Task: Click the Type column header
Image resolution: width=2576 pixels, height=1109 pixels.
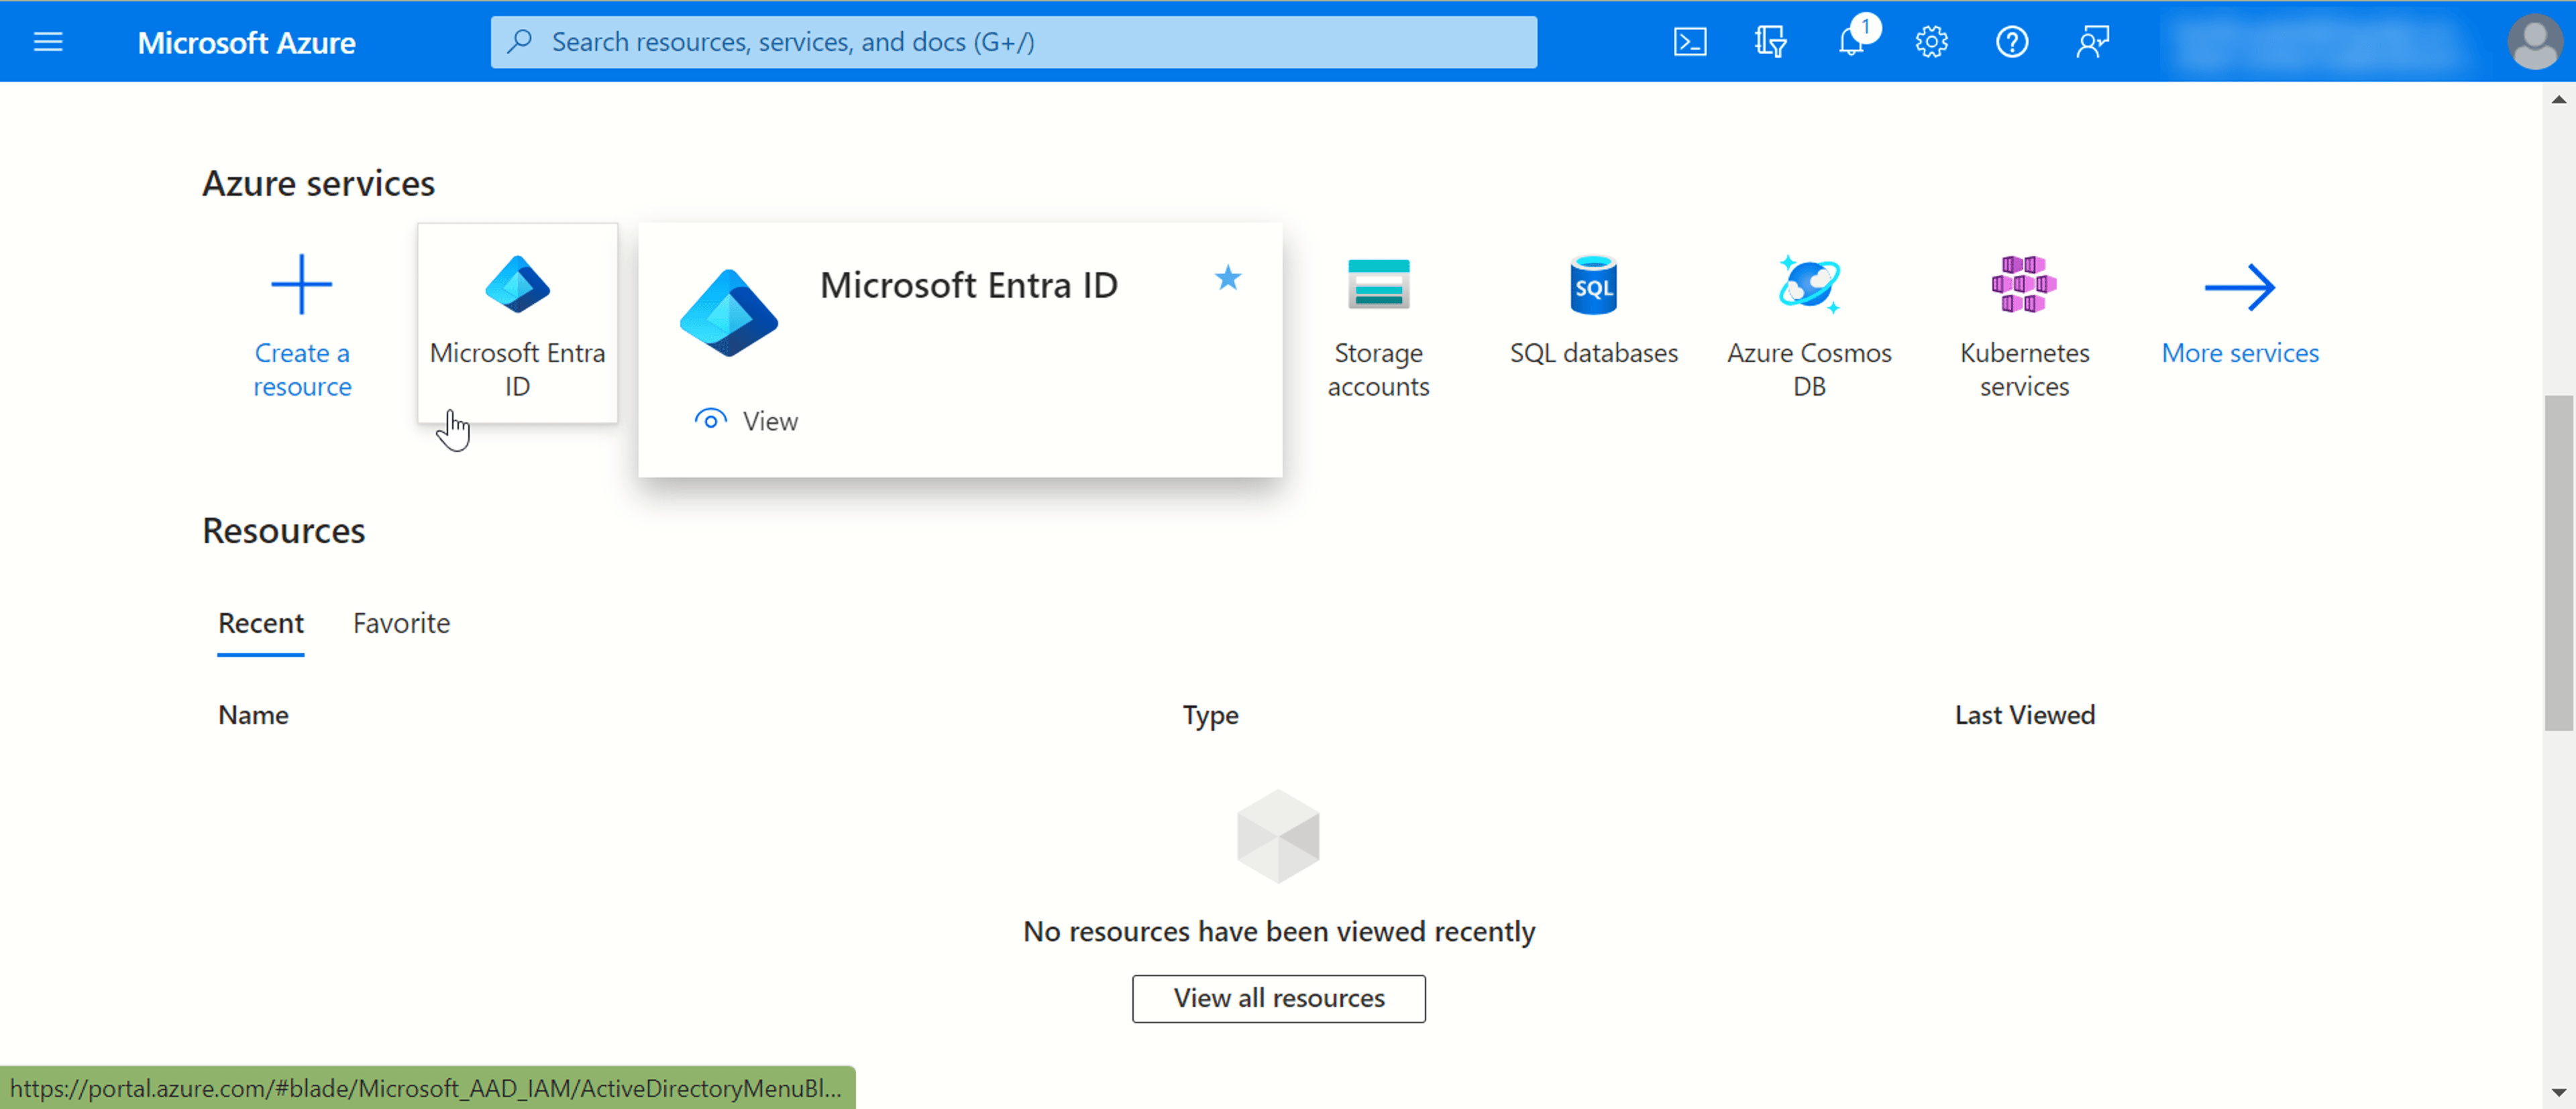Action: 1210,715
